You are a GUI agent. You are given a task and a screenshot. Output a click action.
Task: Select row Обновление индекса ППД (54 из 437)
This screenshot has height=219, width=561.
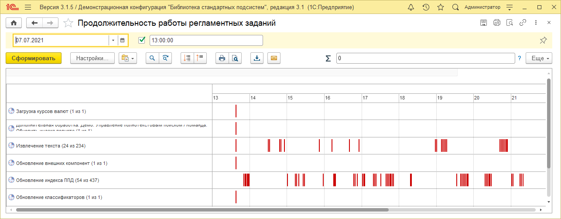click(x=109, y=180)
